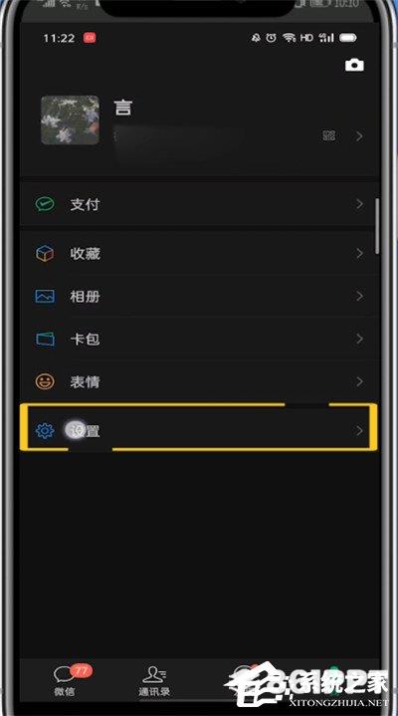Expand the 表情 row chevron
The width and height of the screenshot is (398, 716).
click(359, 381)
